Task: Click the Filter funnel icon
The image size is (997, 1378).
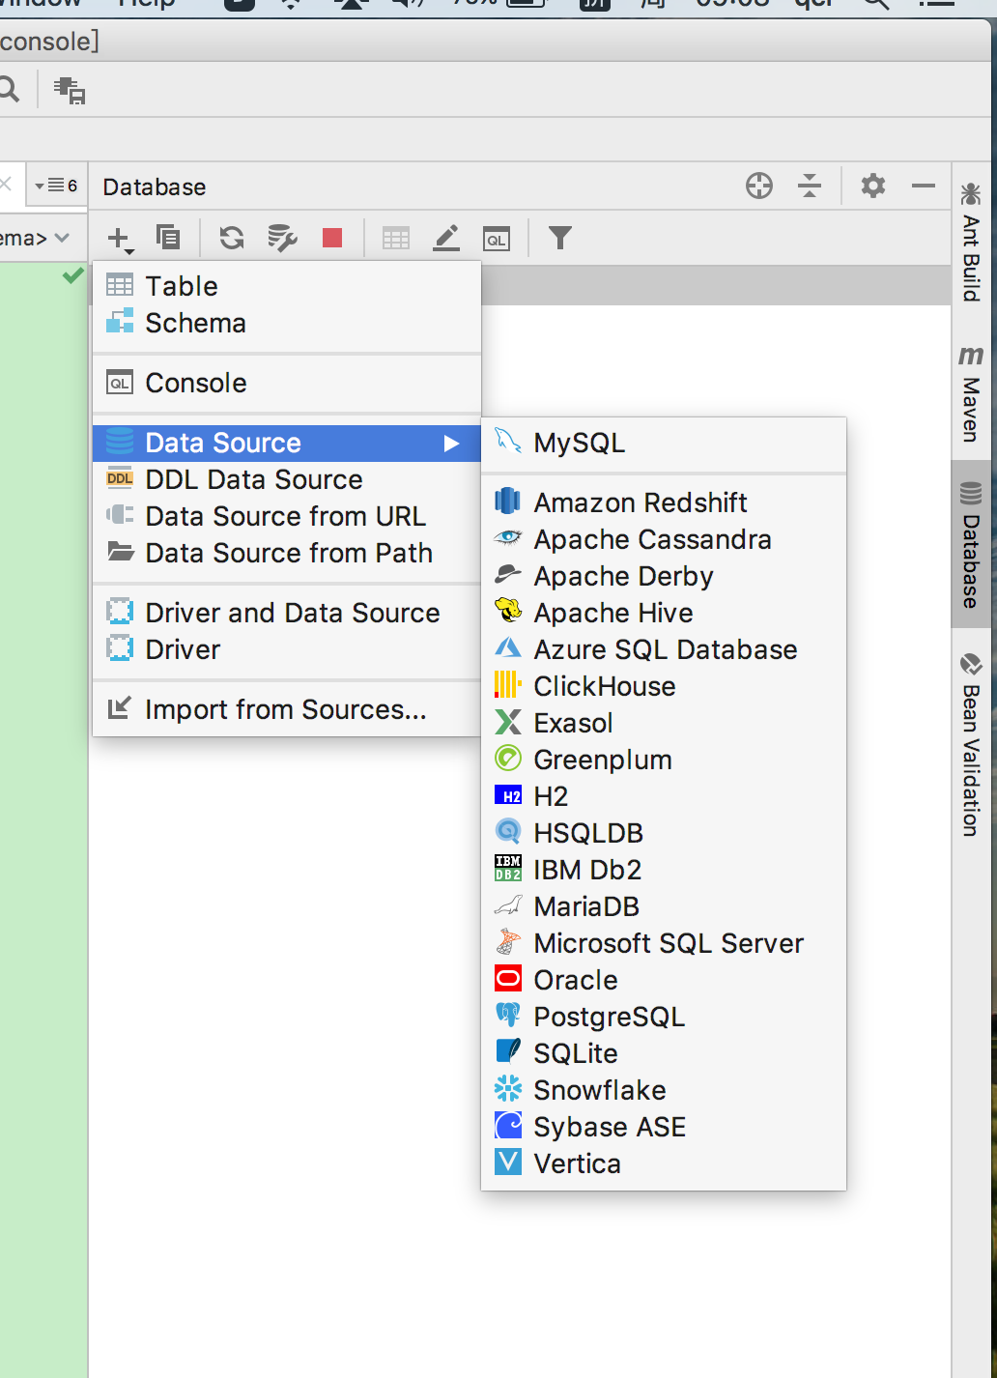Action: point(560,237)
